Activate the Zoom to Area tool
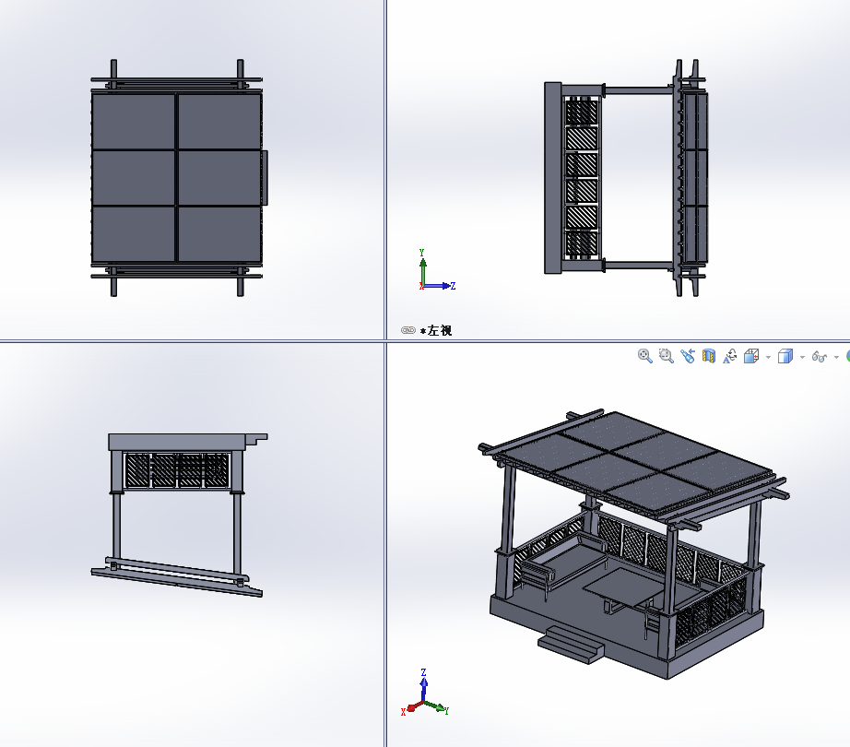The height and width of the screenshot is (747, 850). pyautogui.click(x=666, y=356)
